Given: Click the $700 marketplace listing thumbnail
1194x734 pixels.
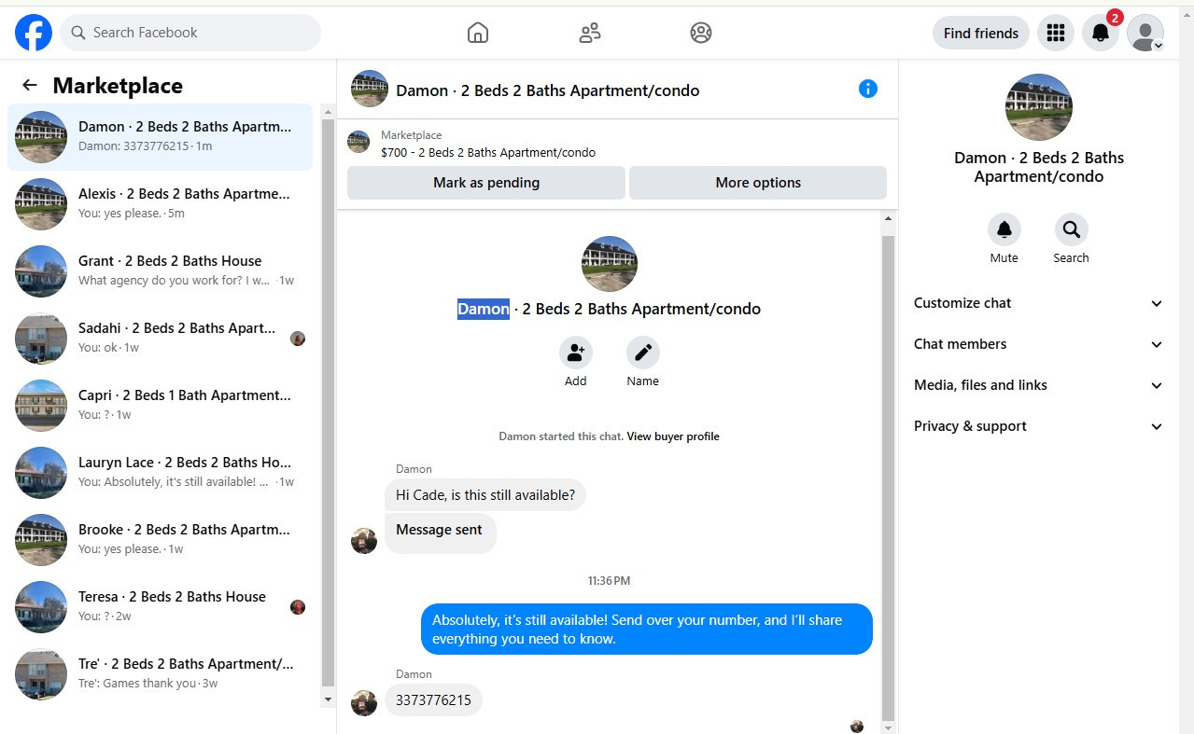Looking at the screenshot, I should 358,142.
